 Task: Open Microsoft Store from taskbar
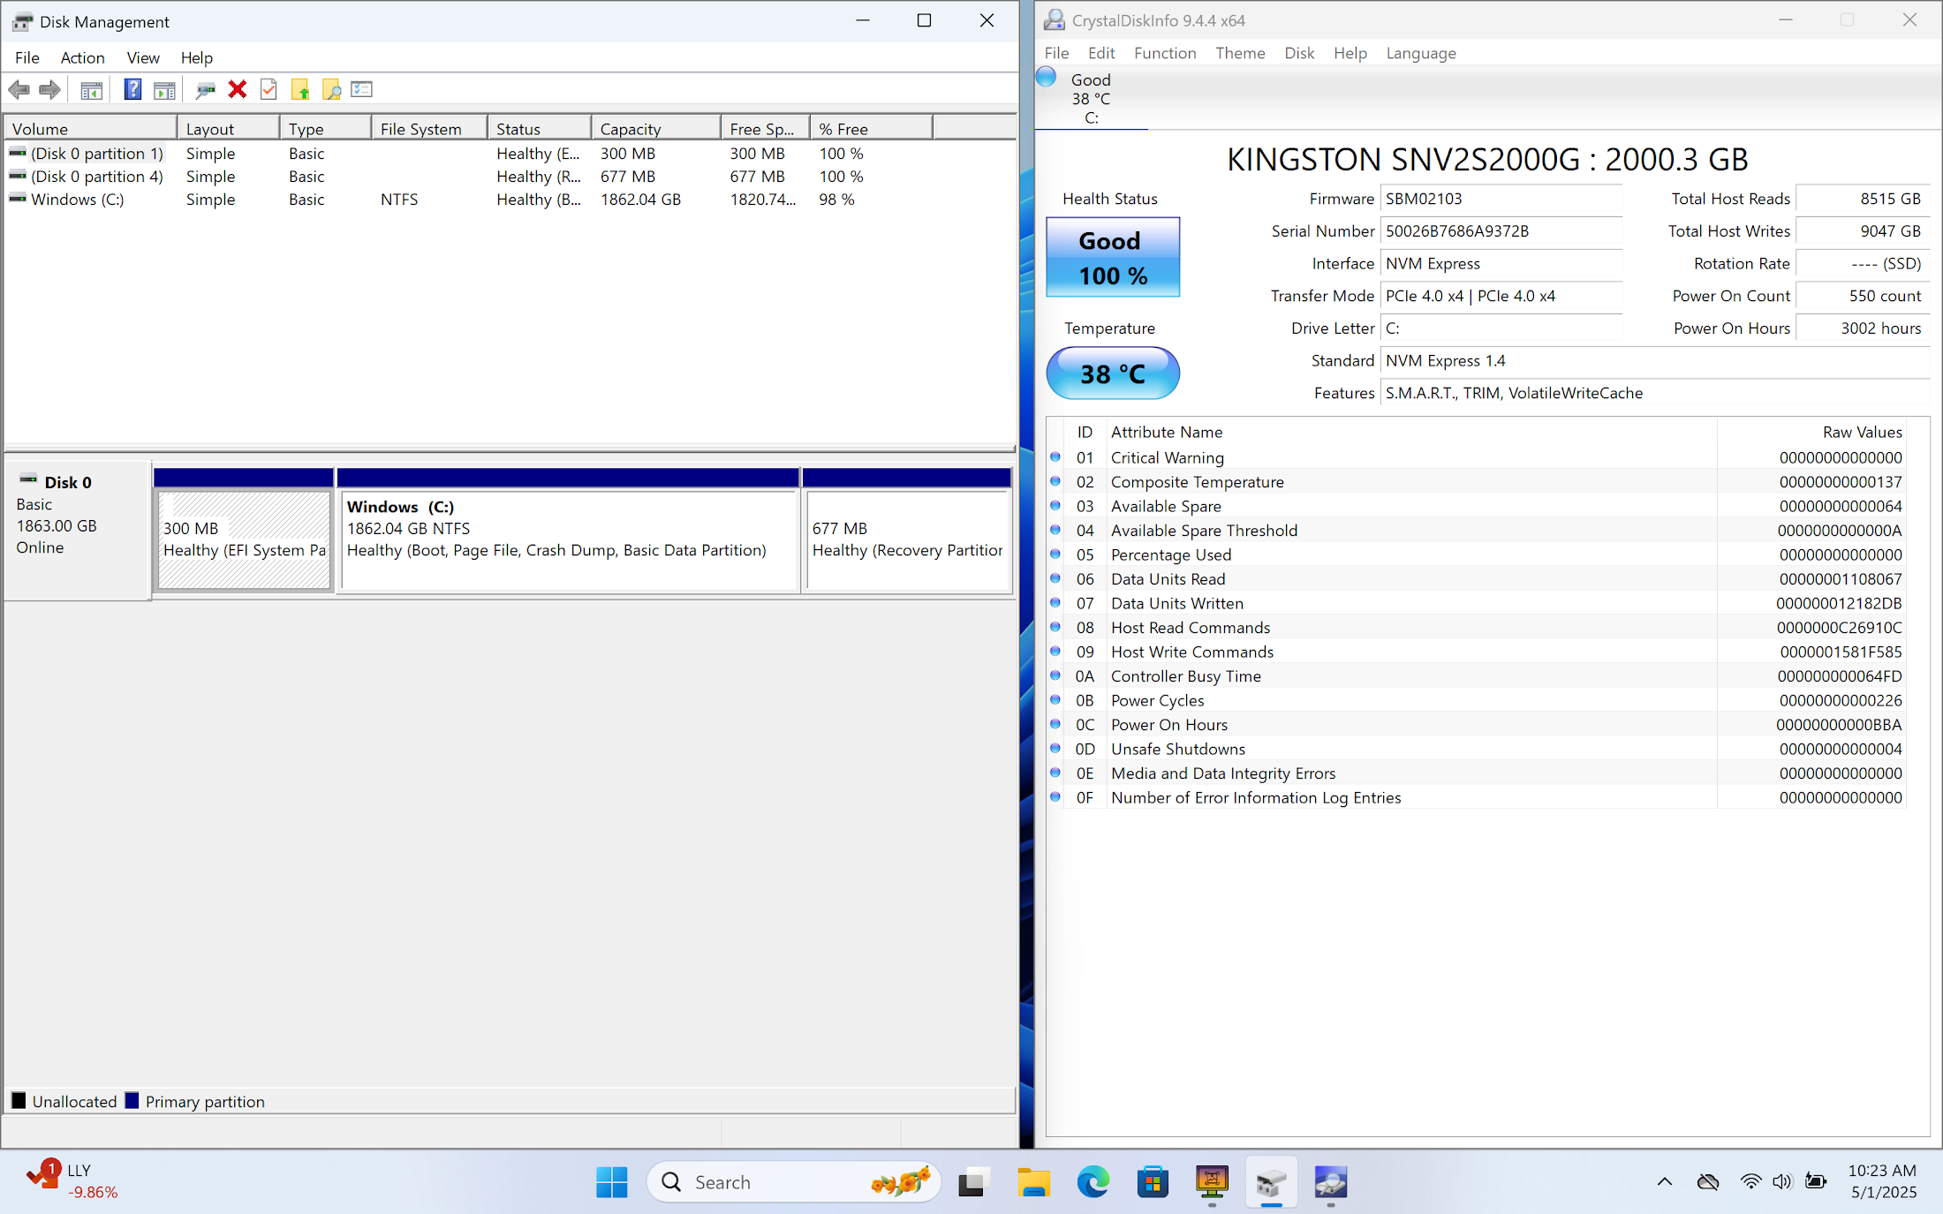1153,1182
